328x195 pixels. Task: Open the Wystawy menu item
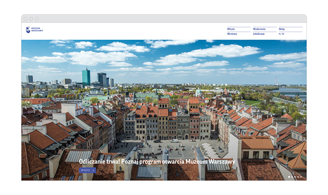click(232, 34)
